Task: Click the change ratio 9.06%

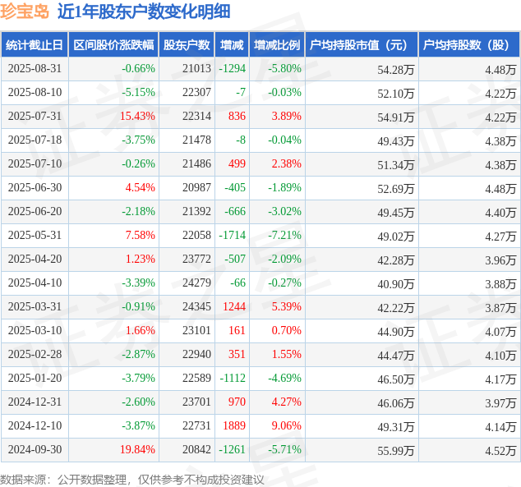Action: click(287, 425)
